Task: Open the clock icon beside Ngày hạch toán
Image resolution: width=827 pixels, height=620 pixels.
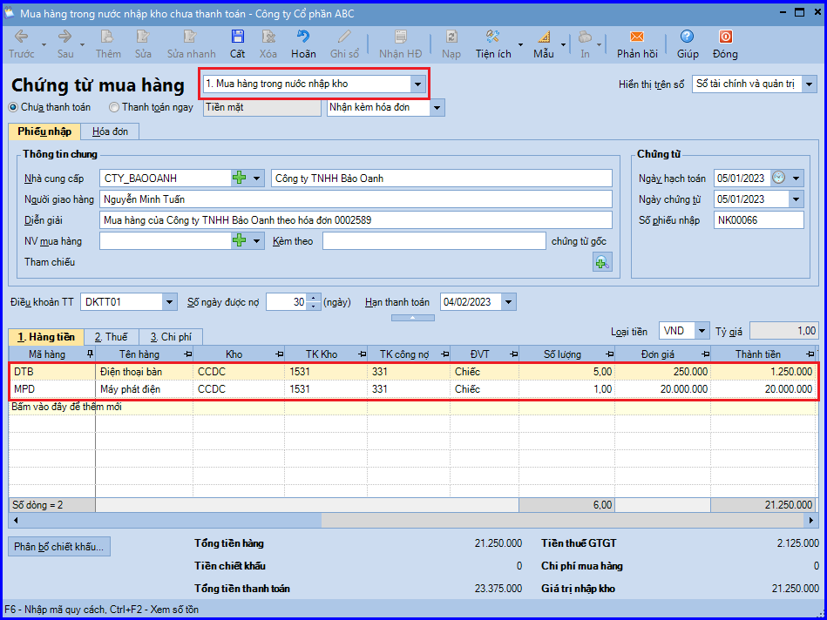Action: [778, 178]
